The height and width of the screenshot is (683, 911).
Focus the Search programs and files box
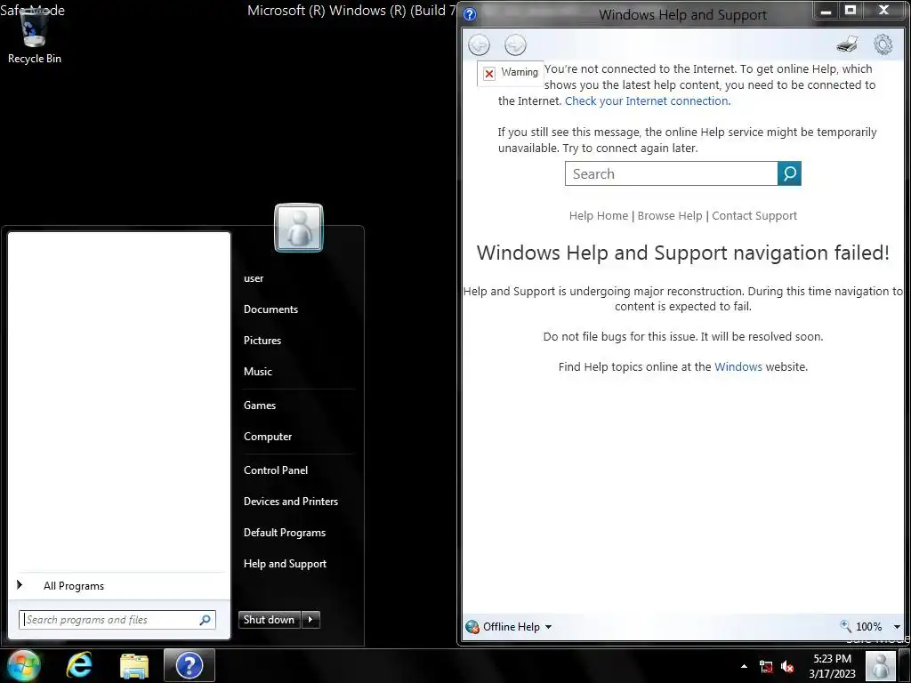[x=117, y=620]
